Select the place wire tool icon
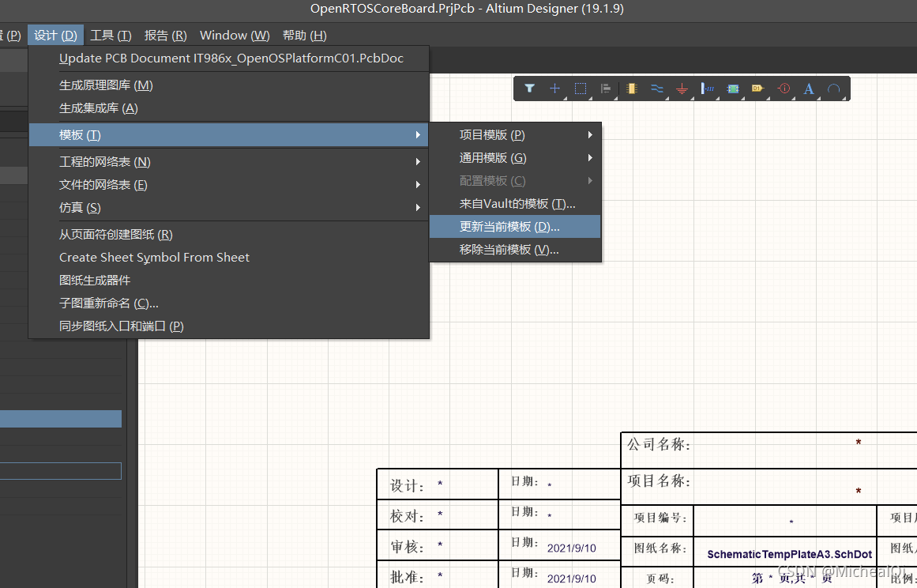Viewport: 917px width, 588px height. [656, 89]
